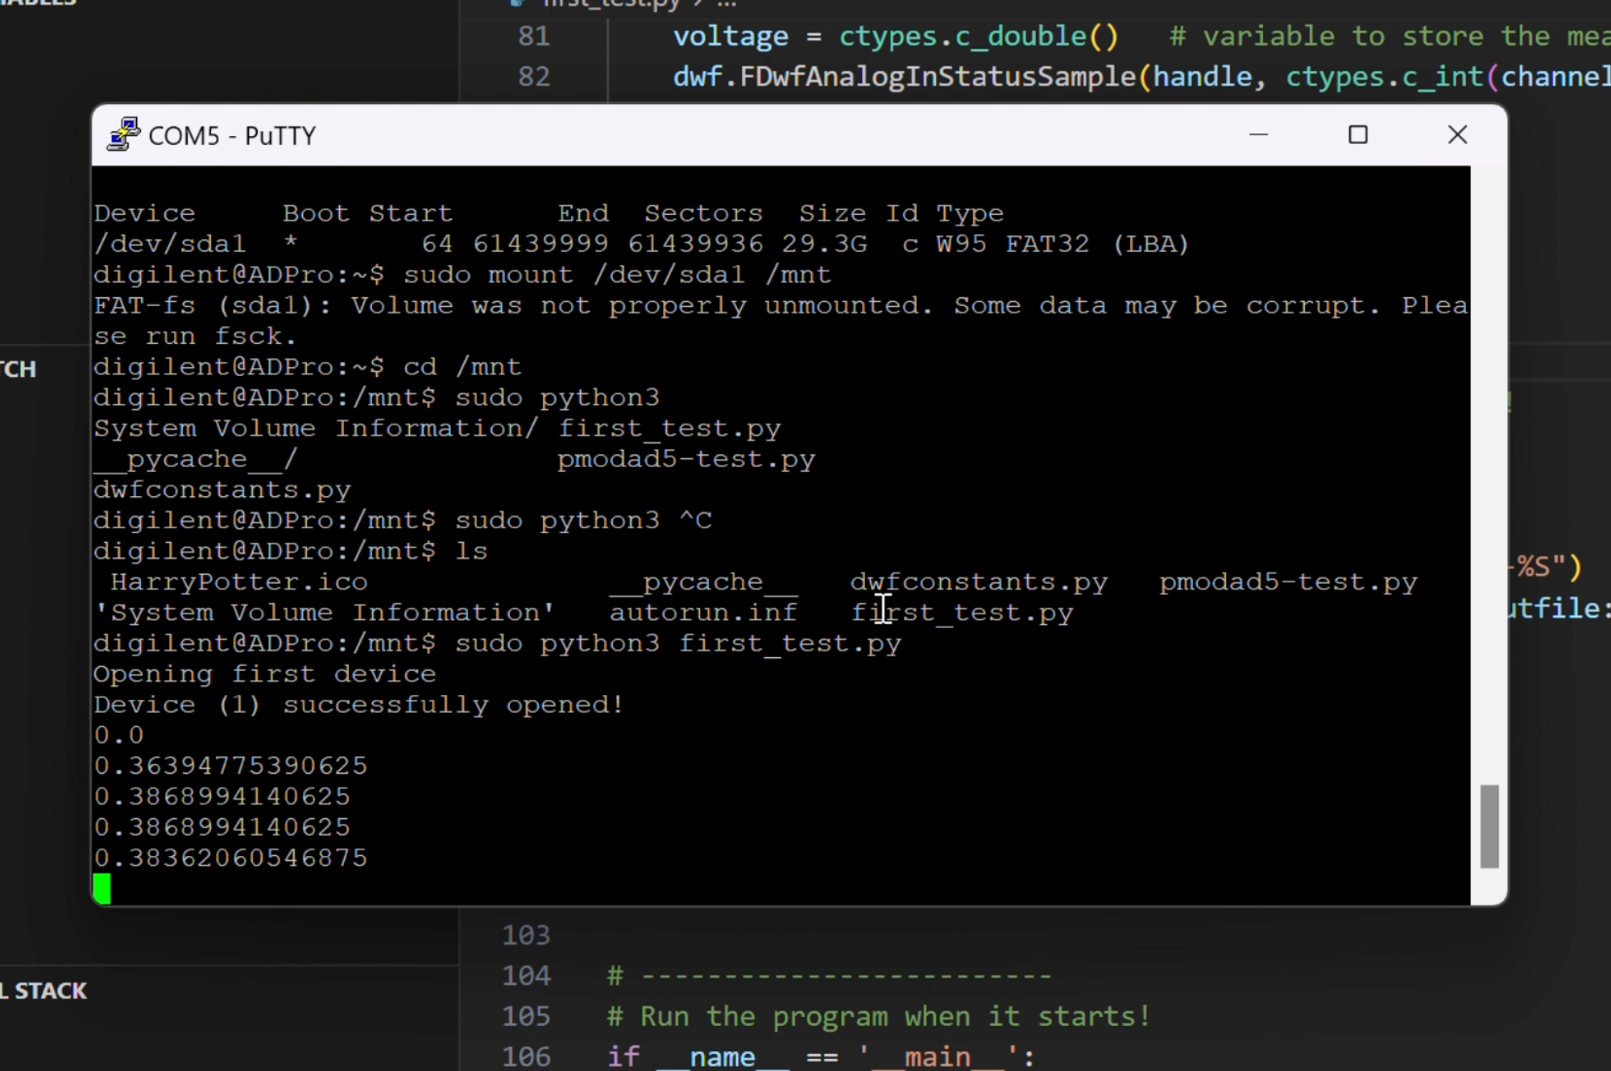This screenshot has height=1071, width=1611.
Task: Click the dwfconstants.py entry in the terminal
Action: point(978,581)
